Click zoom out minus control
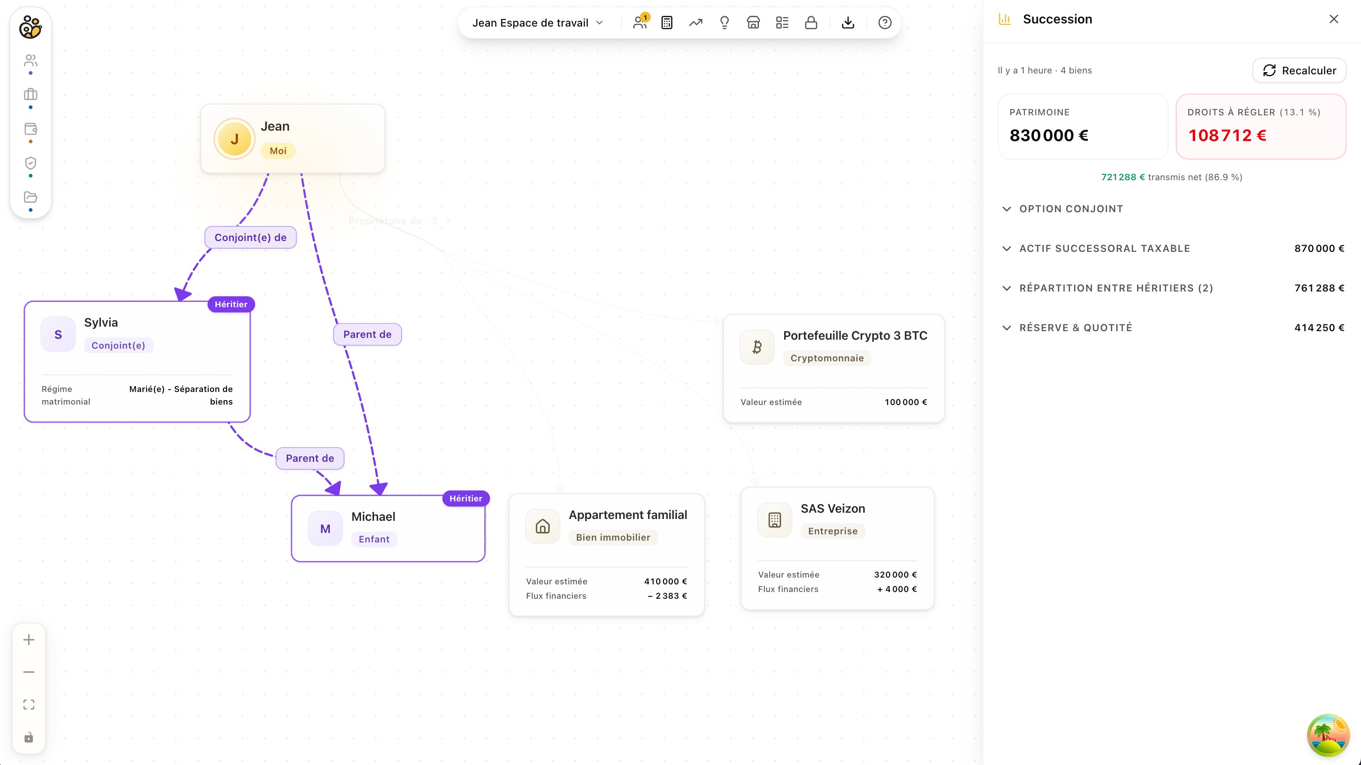The width and height of the screenshot is (1361, 765). [x=28, y=671]
